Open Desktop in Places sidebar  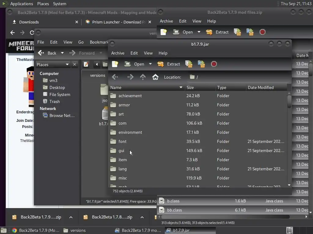pyautogui.click(x=57, y=87)
